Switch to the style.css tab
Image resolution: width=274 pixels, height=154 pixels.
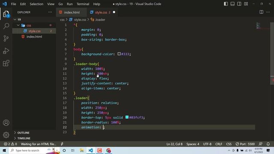pyautogui.click(x=101, y=12)
